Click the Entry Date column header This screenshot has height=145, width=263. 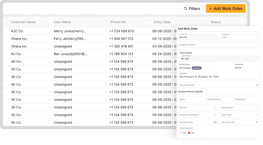pyautogui.click(x=162, y=22)
